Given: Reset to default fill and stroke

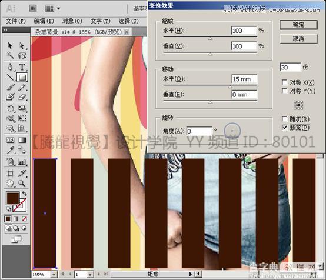Looking at the screenshot, I should click(x=8, y=209).
